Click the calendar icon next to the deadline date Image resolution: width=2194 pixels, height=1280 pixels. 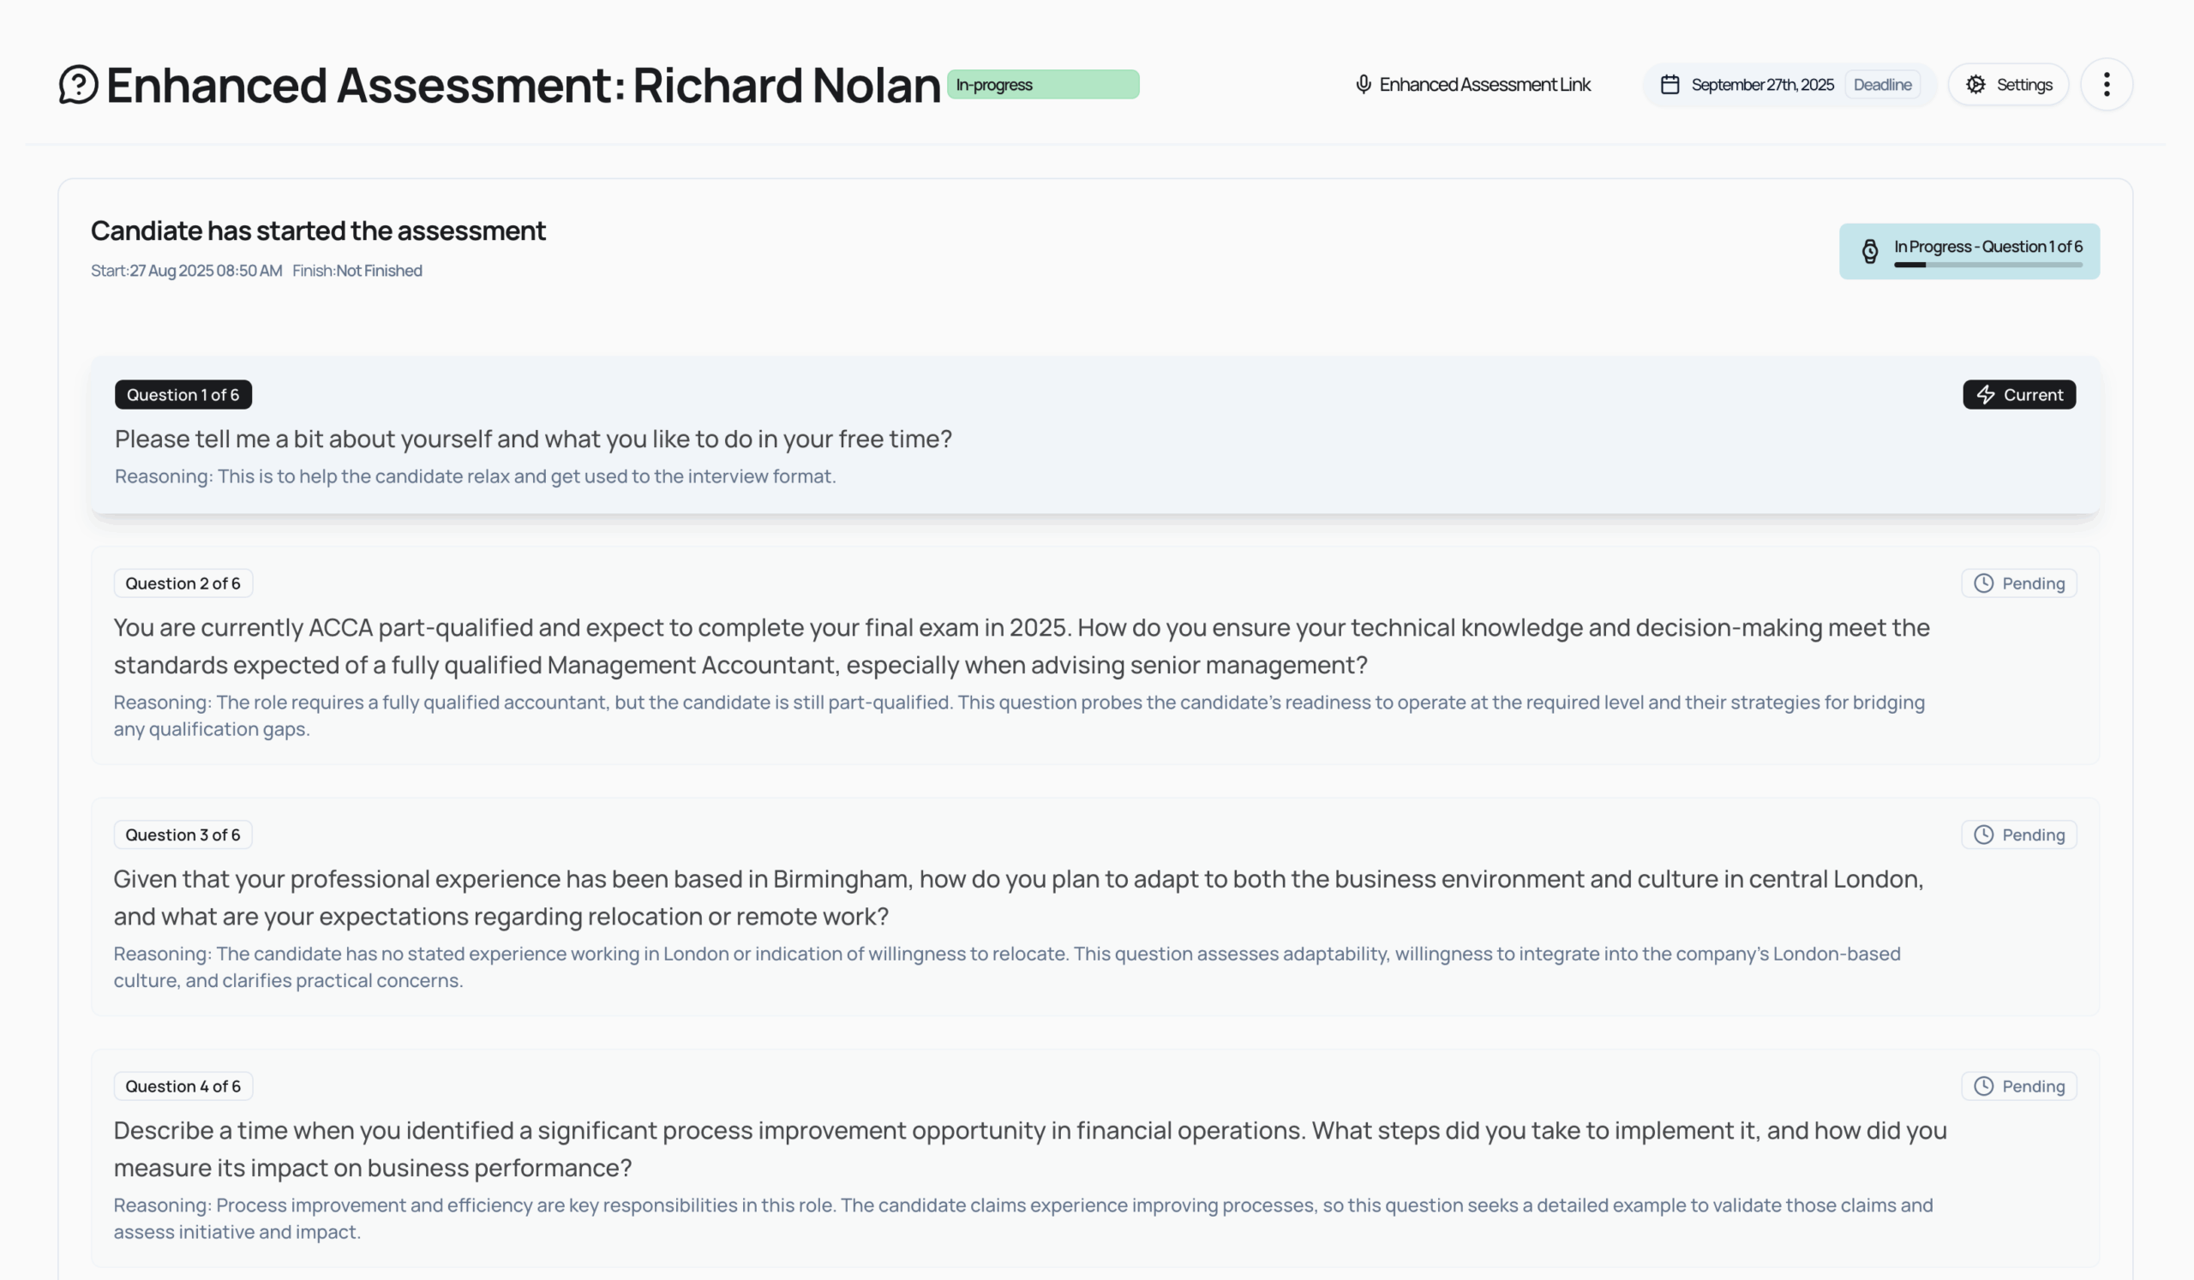point(1669,85)
